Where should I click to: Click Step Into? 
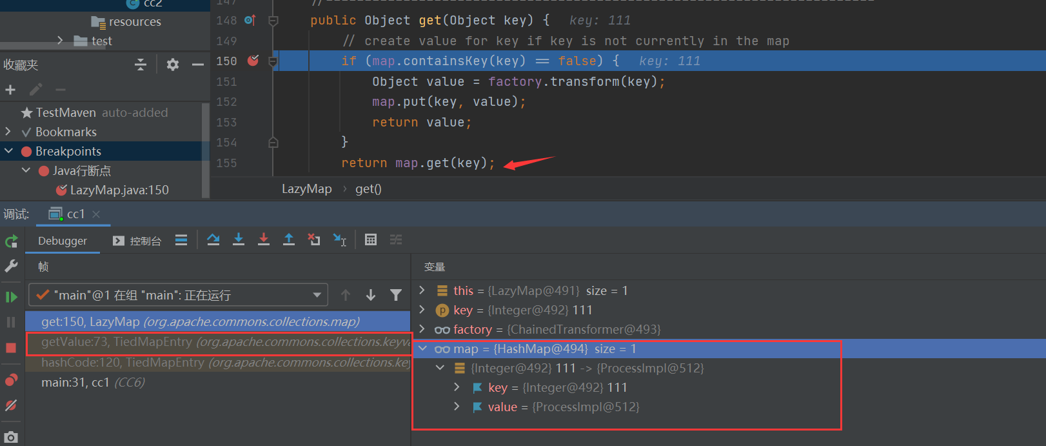239,240
